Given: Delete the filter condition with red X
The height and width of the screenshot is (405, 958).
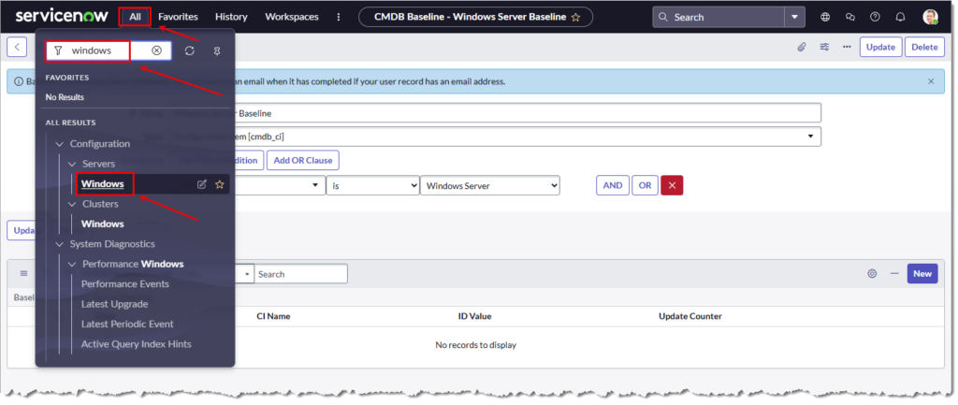Looking at the screenshot, I should click(671, 185).
